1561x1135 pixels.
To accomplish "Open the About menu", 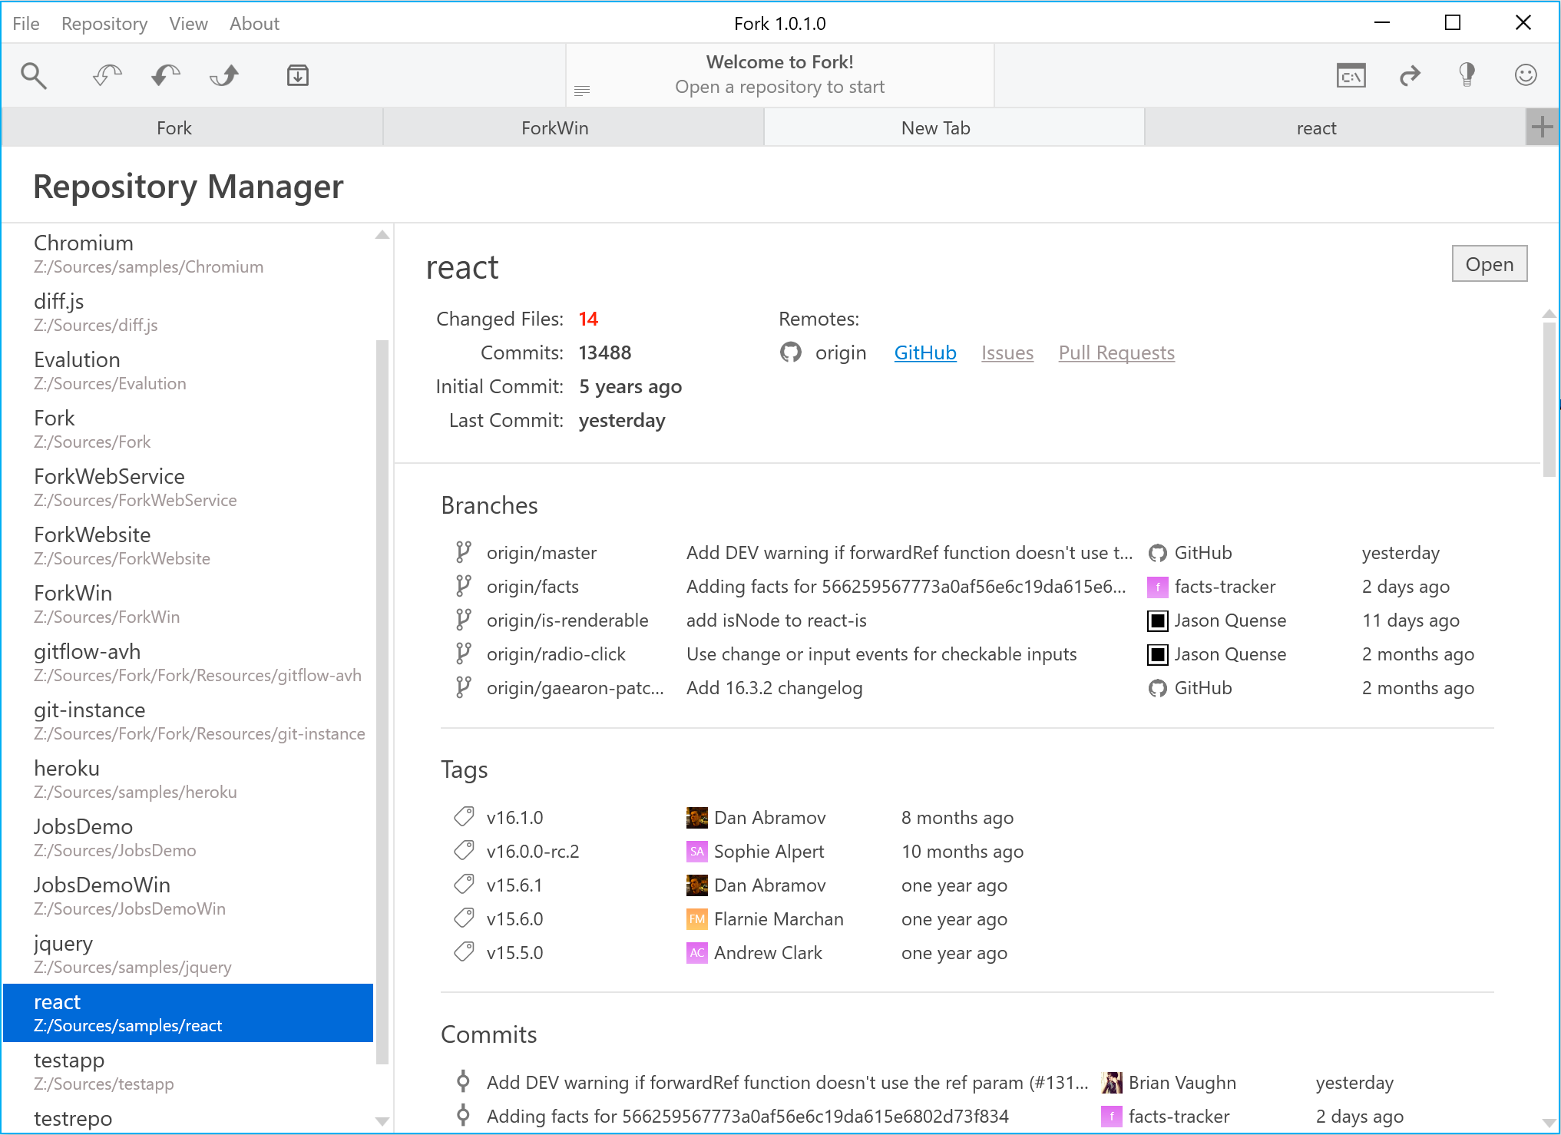I will pos(254,23).
